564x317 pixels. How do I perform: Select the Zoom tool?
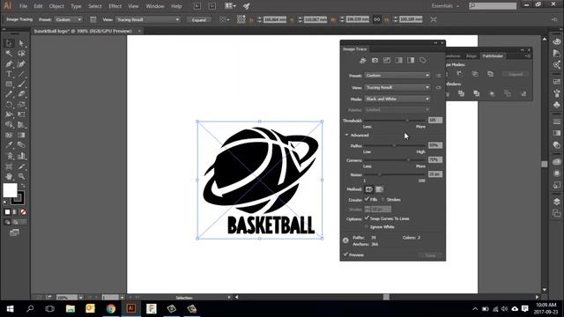pyautogui.click(x=21, y=176)
